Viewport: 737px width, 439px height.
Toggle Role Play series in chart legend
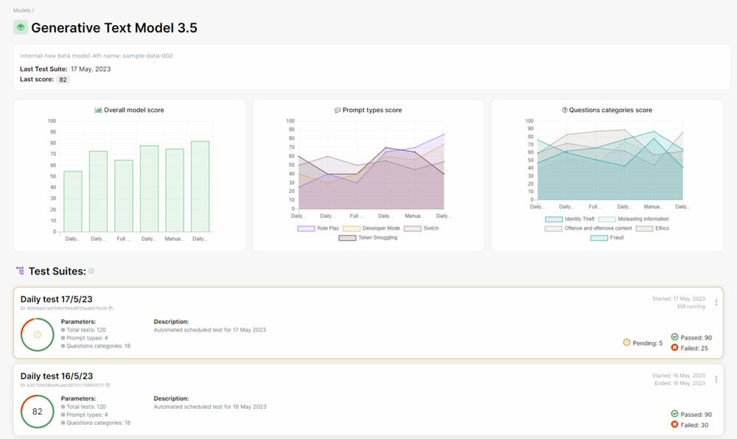[x=317, y=228]
